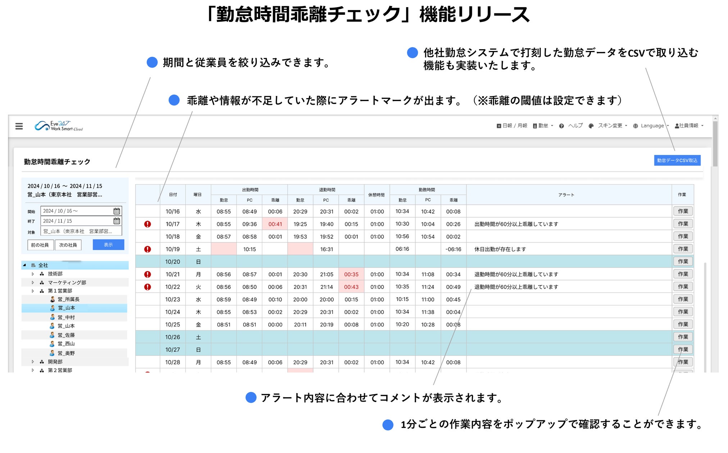Open calendar picker for end date
Viewport: 728px width, 453px height.
coord(117,221)
